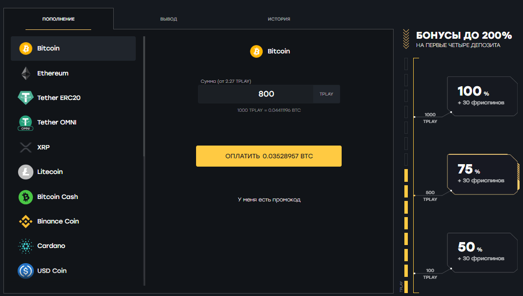The height and width of the screenshot is (296, 523).
Task: Pick the Binance Coin icon
Action: click(x=25, y=222)
